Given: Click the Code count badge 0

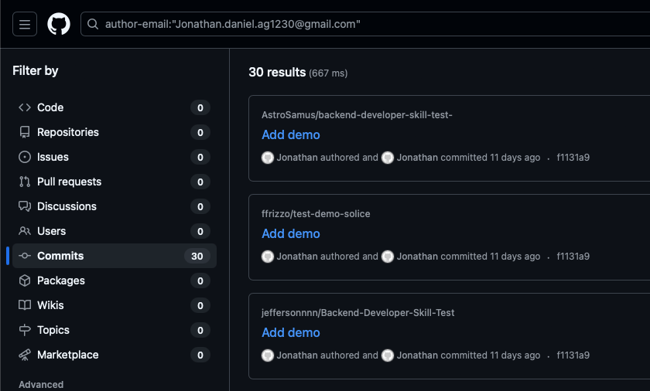Looking at the screenshot, I should (200, 107).
